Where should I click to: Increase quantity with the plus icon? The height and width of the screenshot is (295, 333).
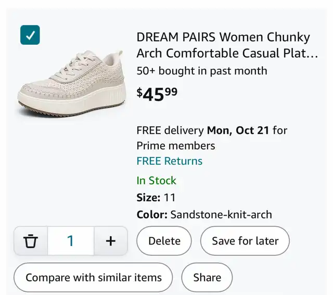[x=110, y=241]
